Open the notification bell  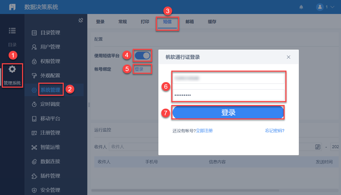301,7
